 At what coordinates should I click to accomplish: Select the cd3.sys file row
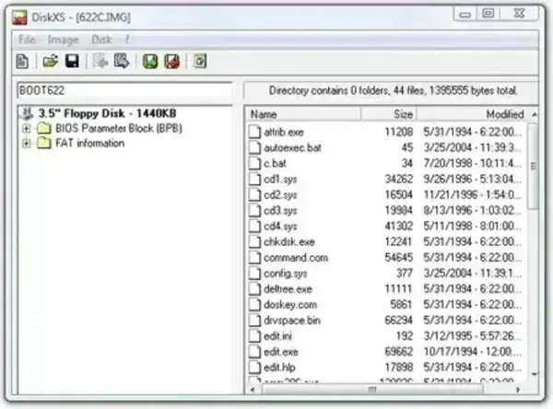[x=385, y=211]
